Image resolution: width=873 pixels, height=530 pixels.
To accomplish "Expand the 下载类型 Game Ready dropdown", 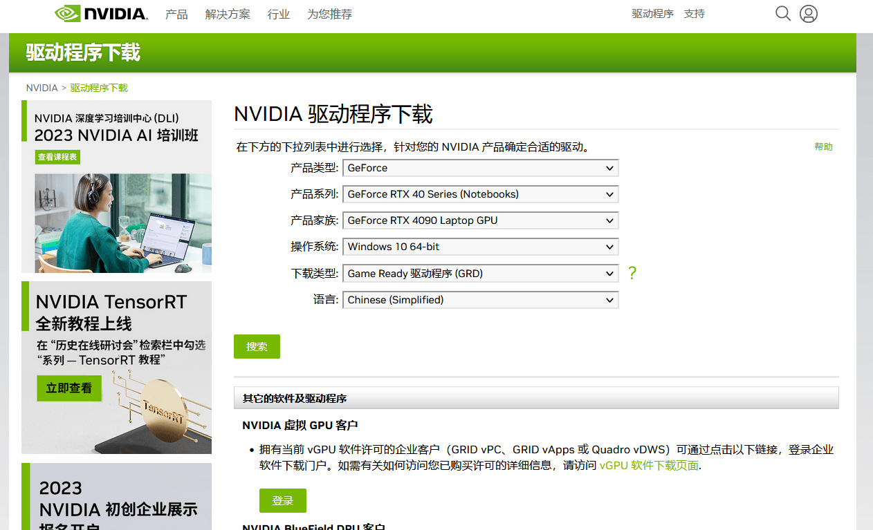I will pyautogui.click(x=480, y=274).
